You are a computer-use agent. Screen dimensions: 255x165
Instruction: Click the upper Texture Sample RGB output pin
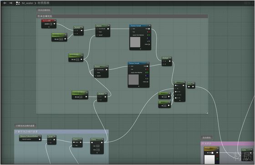pos(149,29)
